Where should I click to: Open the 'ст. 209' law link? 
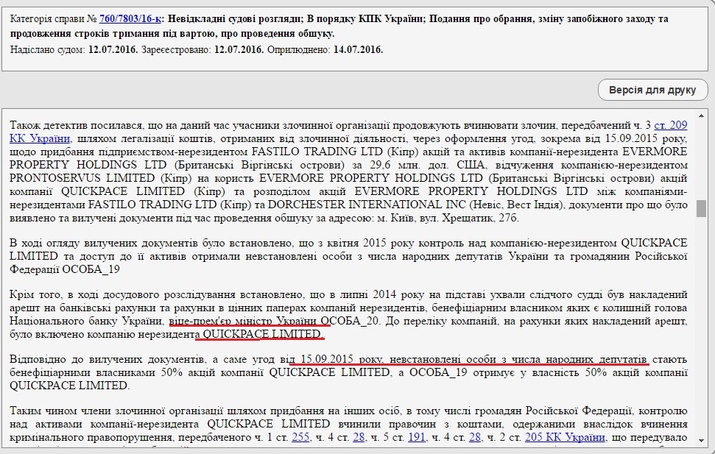(x=670, y=125)
